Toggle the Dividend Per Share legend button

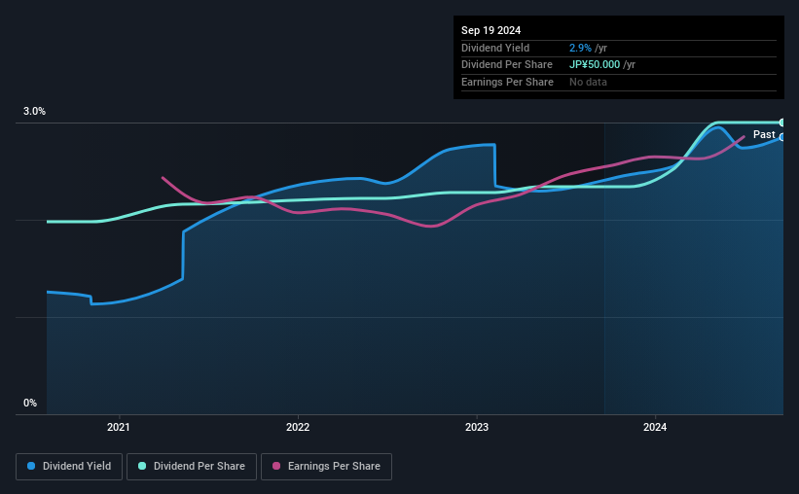192,467
